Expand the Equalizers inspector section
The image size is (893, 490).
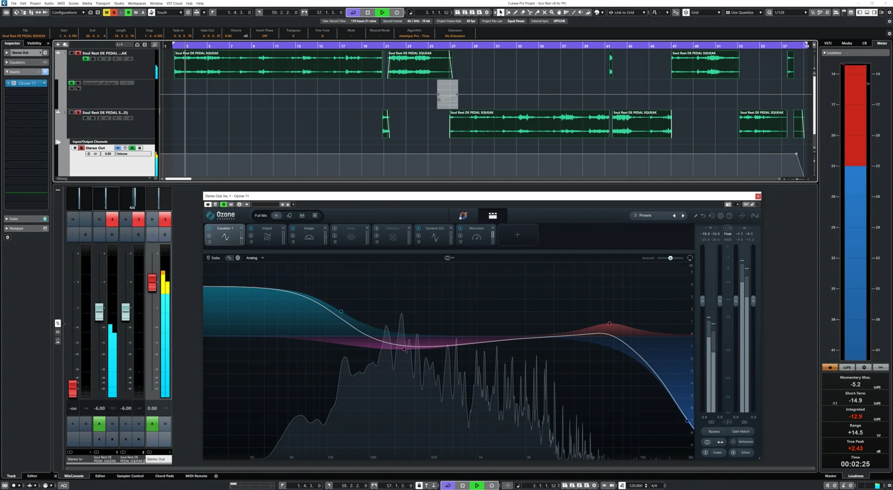click(26, 62)
